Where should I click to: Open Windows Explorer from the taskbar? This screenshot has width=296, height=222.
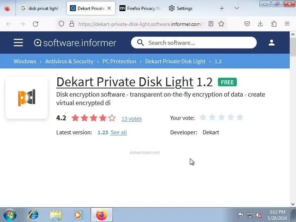[56, 215]
